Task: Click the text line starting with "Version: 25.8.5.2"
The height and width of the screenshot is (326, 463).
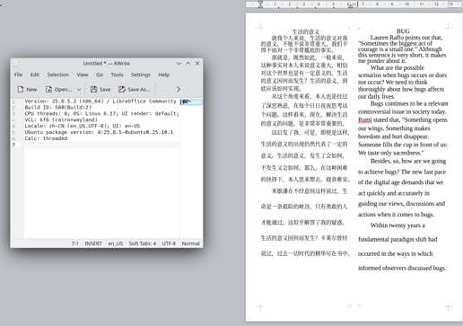Action: click(100, 101)
